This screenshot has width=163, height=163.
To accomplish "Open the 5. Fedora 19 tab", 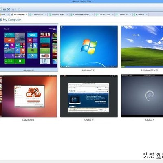I will point(123,15).
